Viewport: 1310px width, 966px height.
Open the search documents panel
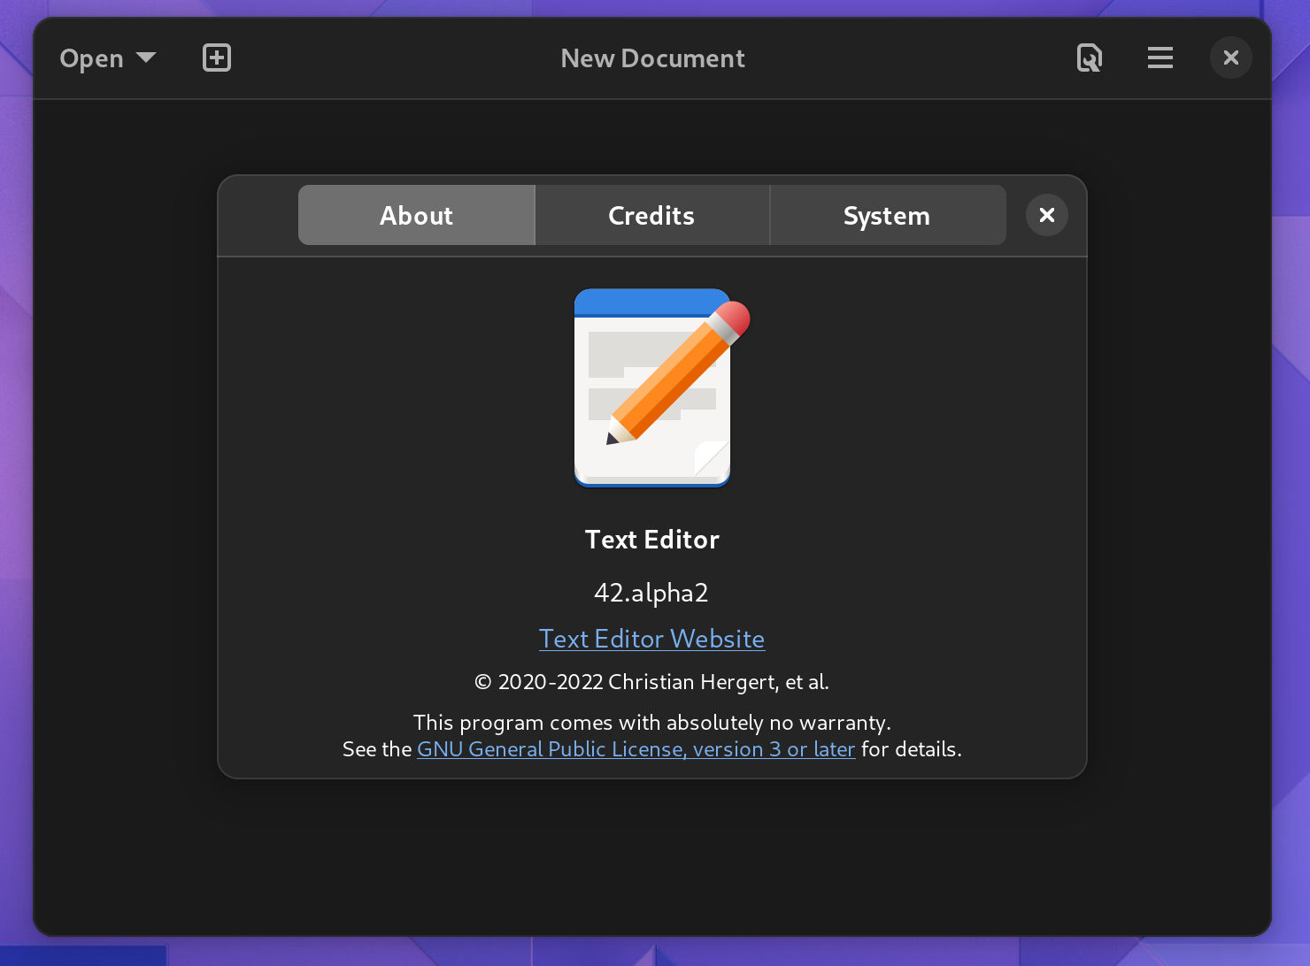[x=1088, y=57]
